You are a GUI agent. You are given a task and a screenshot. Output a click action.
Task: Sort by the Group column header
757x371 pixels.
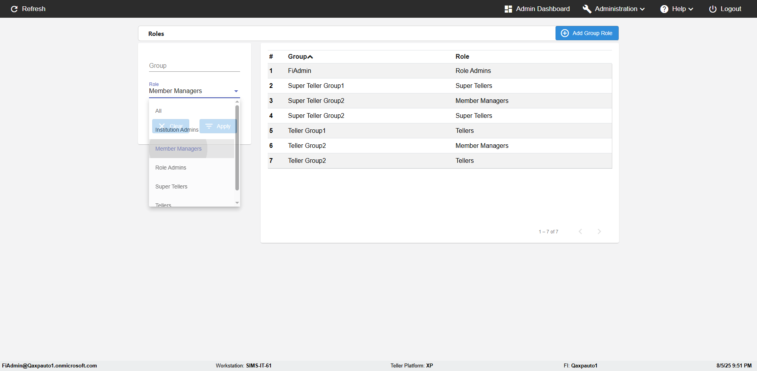click(300, 56)
